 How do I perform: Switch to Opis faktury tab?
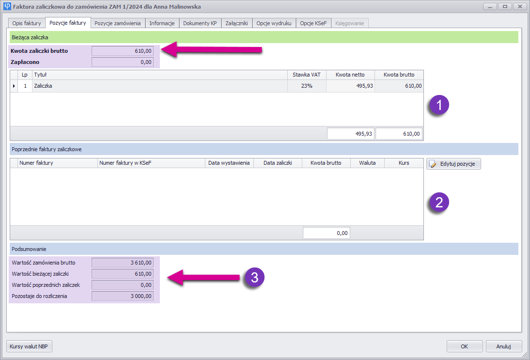(27, 23)
